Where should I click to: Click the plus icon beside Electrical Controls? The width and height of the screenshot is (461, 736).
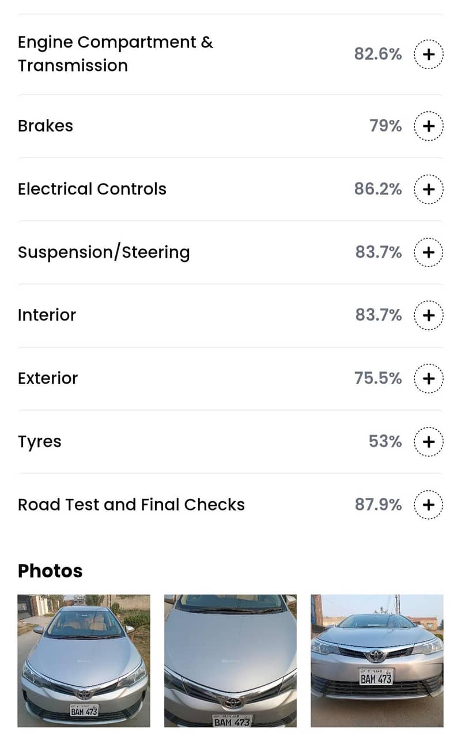(x=428, y=189)
